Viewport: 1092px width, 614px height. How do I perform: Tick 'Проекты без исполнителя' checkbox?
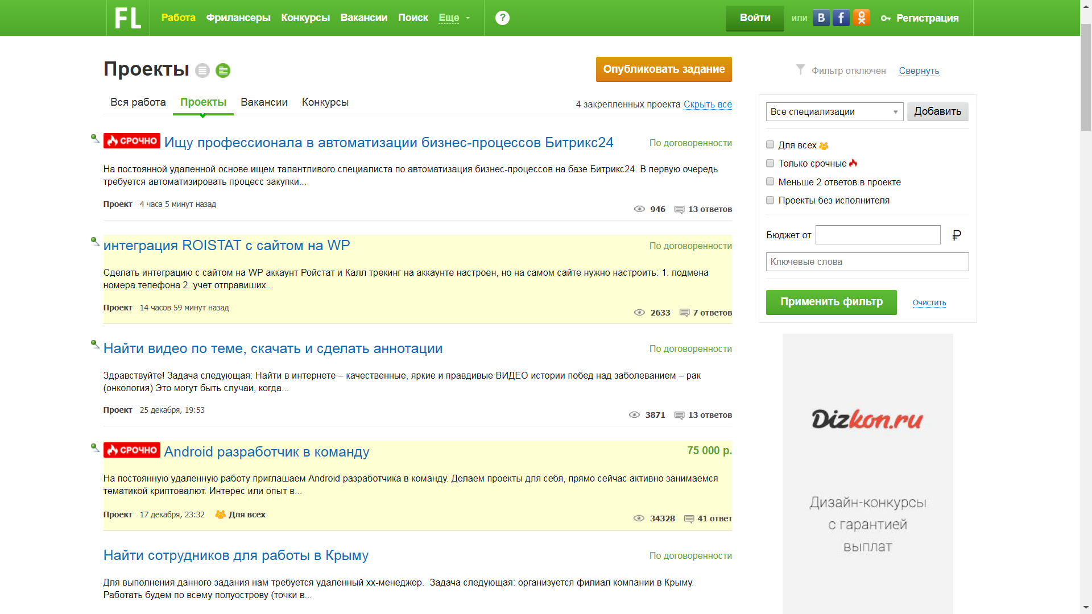pos(770,200)
